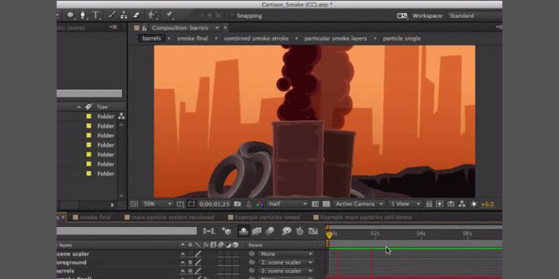Viewport: 559px width, 279px height.
Task: Open barrels layer's Parent dropdown
Action: 286,271
